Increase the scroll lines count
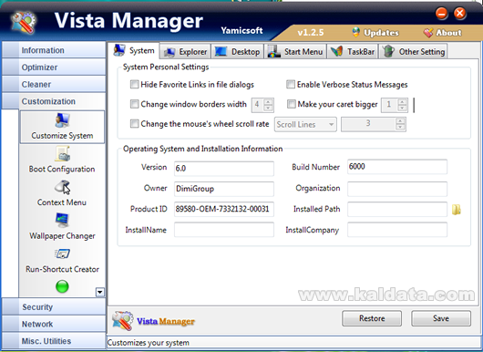The width and height of the screenshot is (483, 352). pos(400,121)
